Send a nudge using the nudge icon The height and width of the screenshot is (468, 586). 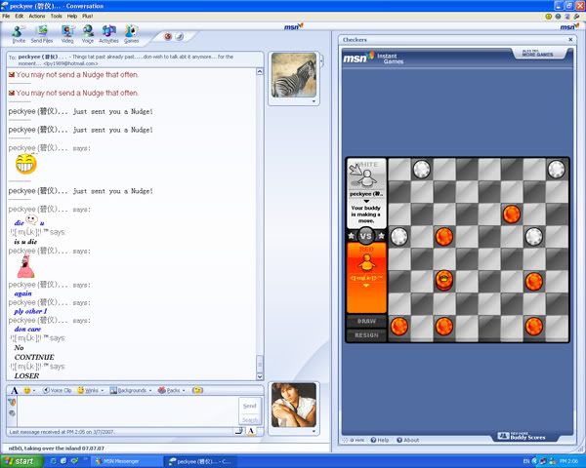197,390
